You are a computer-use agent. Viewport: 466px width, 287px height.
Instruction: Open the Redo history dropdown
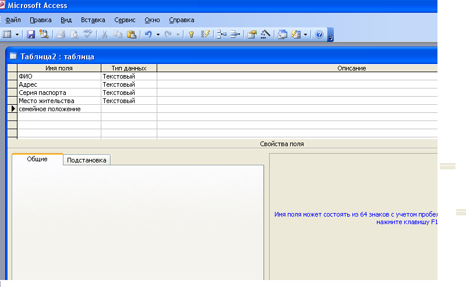tap(178, 35)
